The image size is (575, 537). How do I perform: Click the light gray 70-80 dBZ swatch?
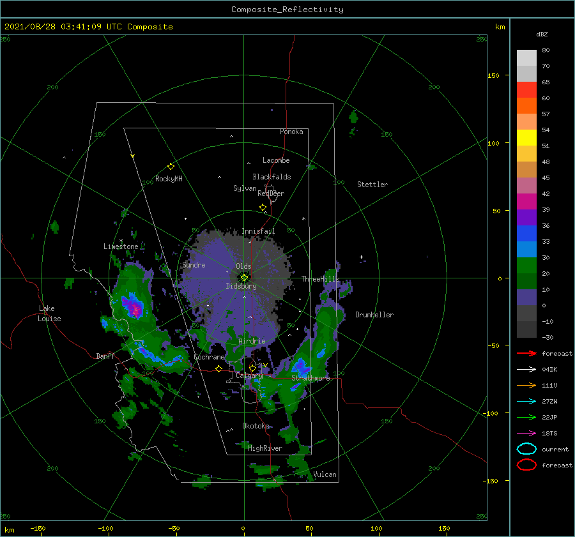[x=526, y=57]
